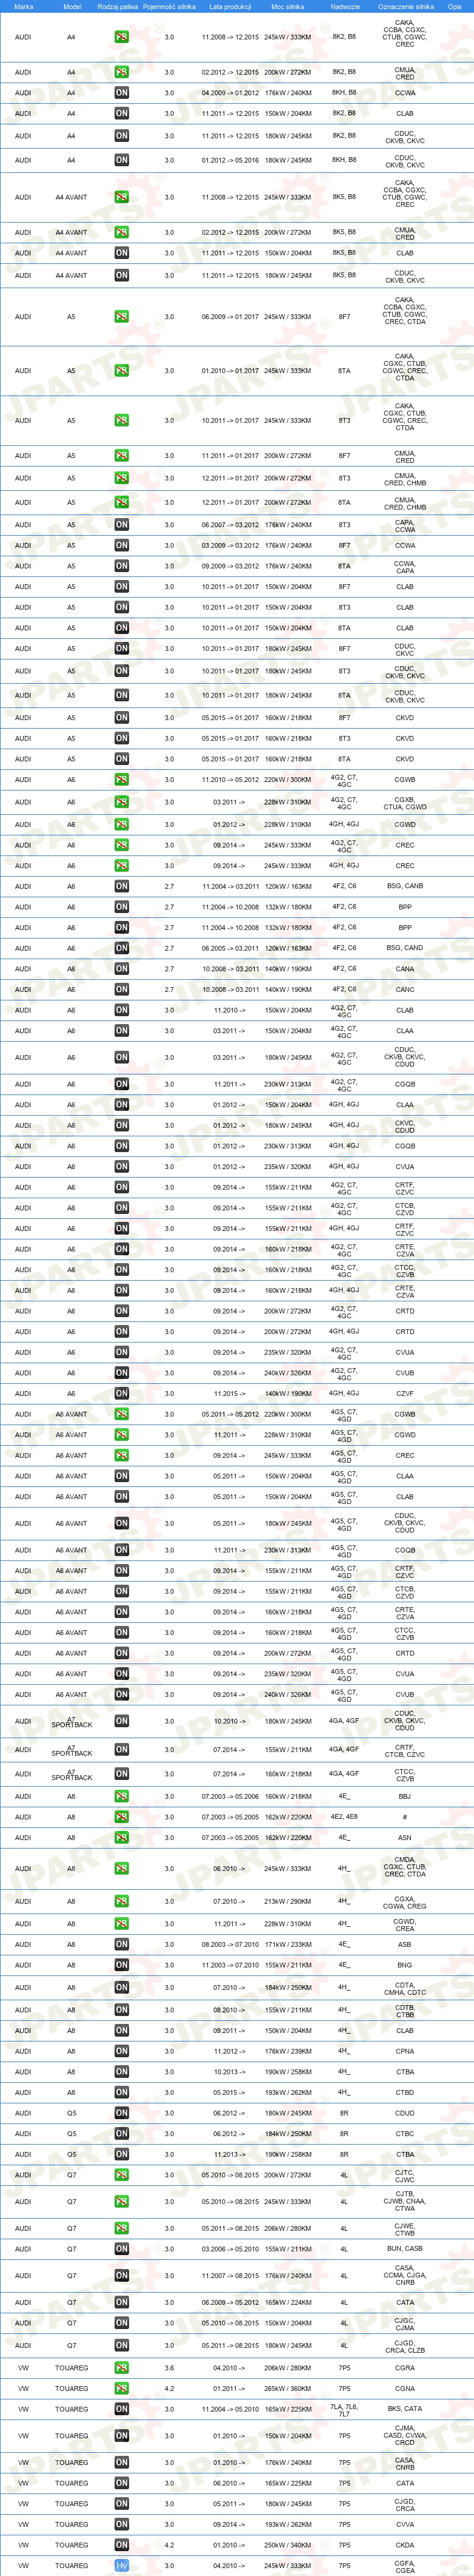Click the diesel ON icon in the Touareg CVVA row
The width and height of the screenshot is (474, 2576).
click(121, 2525)
